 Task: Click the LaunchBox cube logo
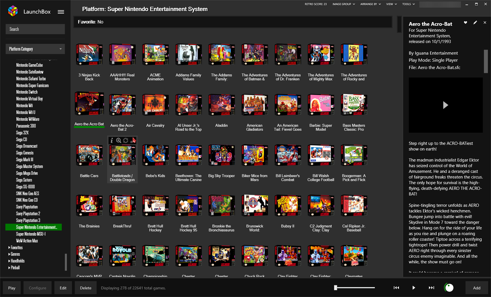pos(13,11)
